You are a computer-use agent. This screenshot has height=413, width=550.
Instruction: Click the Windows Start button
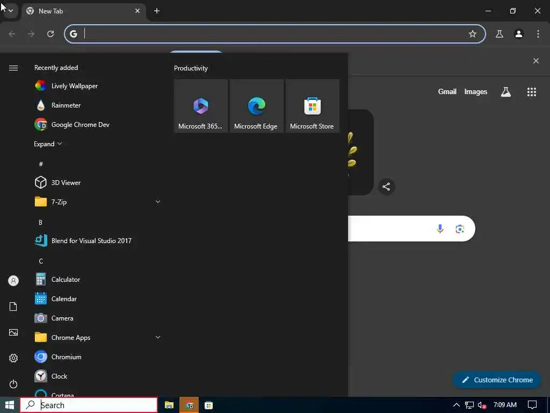pyautogui.click(x=10, y=405)
